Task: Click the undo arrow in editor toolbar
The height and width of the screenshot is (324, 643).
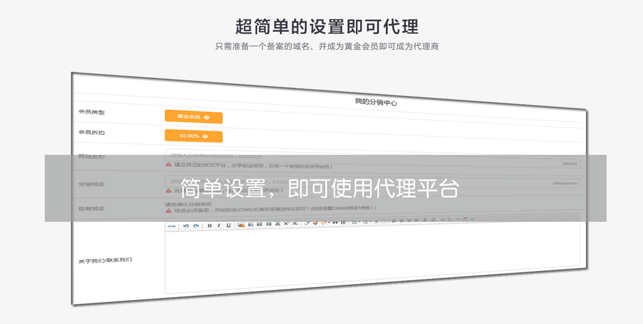Action: click(x=185, y=226)
